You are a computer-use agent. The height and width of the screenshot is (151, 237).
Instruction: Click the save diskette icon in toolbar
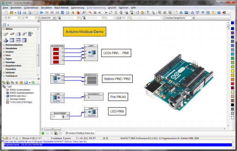pyautogui.click(x=19, y=13)
